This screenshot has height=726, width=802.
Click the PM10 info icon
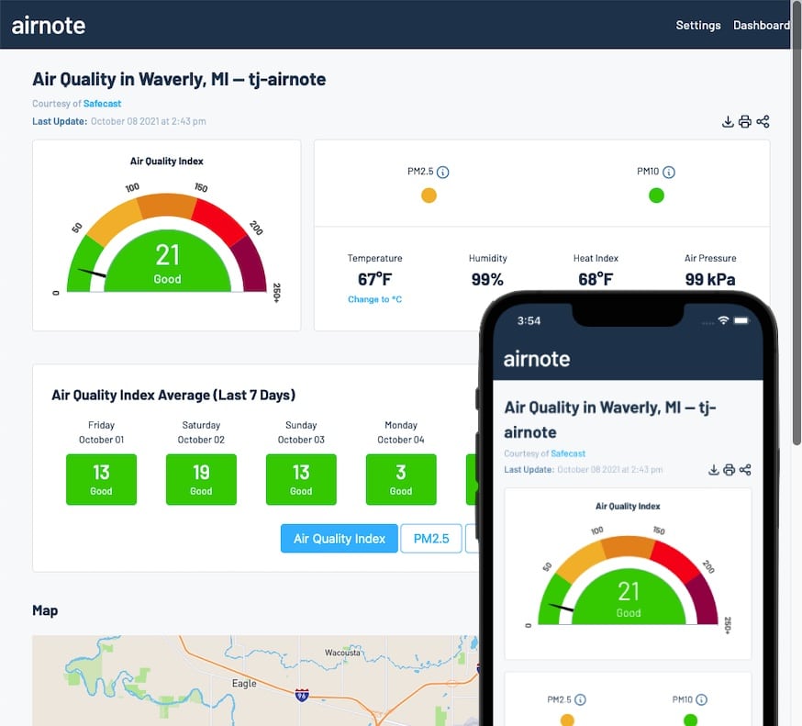coord(671,172)
